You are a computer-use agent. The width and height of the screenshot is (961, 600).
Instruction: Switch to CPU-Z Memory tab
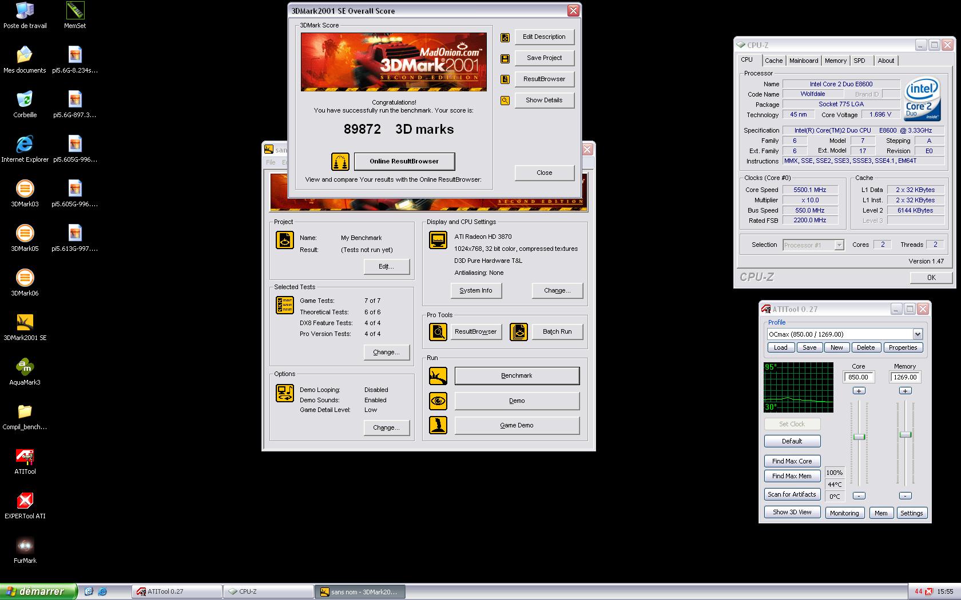(836, 61)
